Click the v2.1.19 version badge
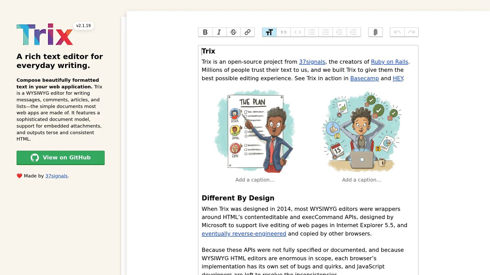The image size is (490, 275). point(84,26)
